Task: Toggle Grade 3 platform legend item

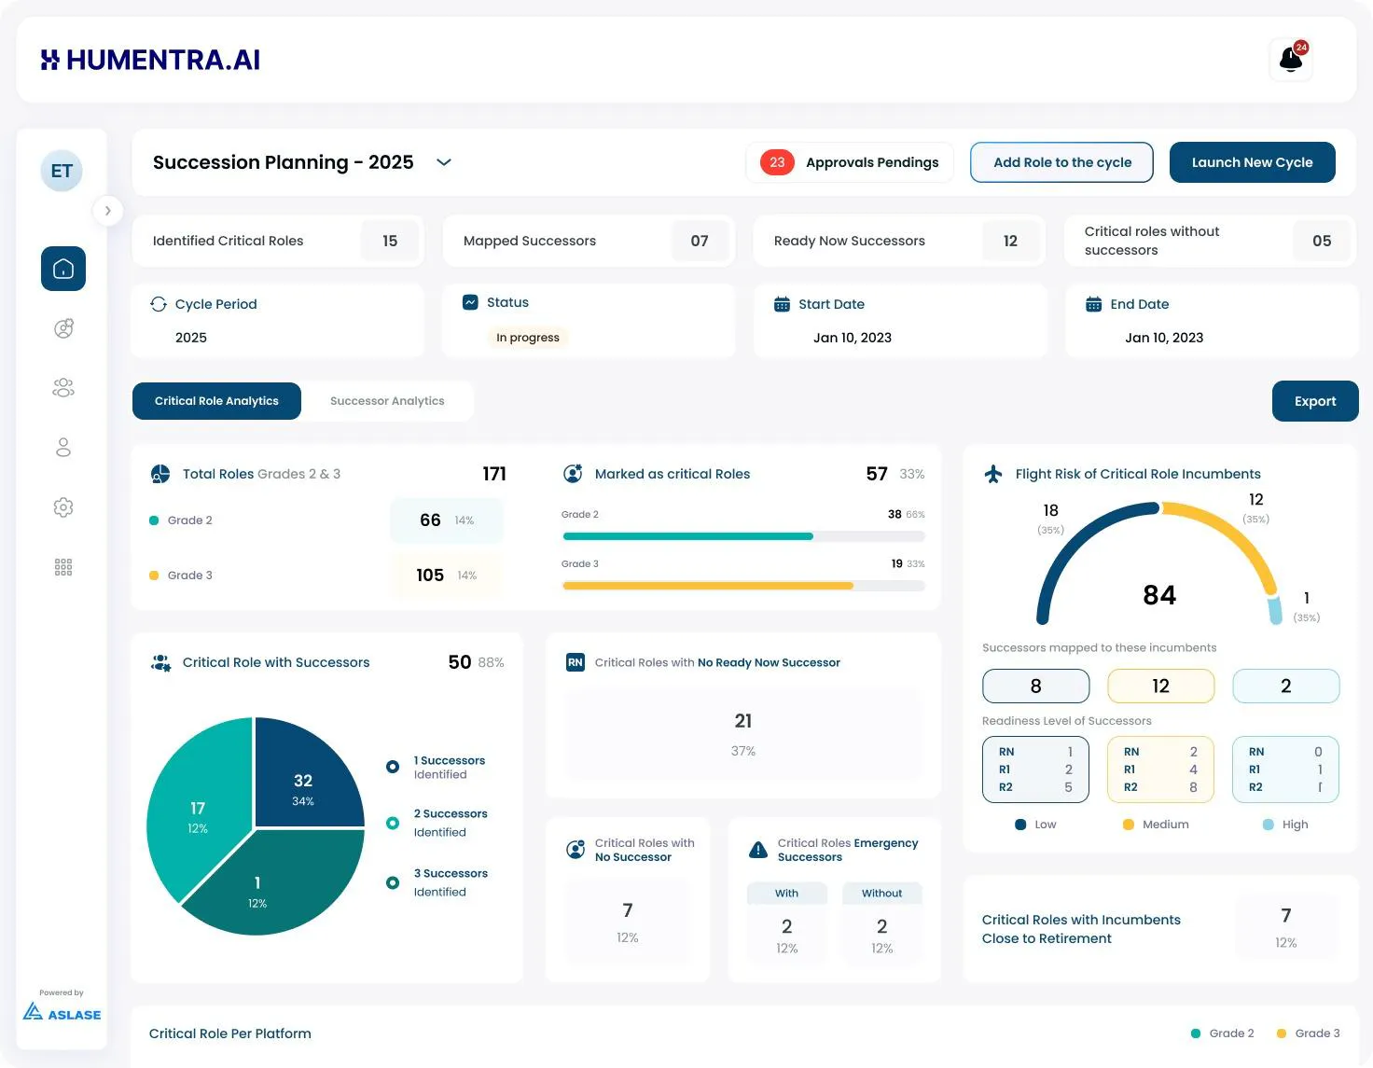Action: [1308, 1033]
